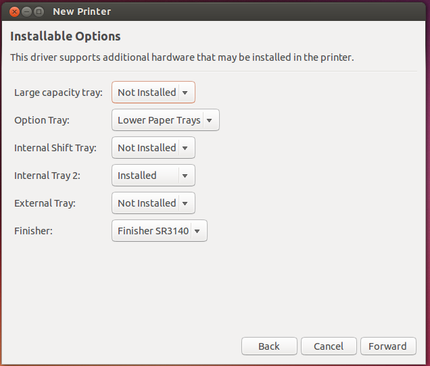The height and width of the screenshot is (366, 430).
Task: Cancel the New Printer setup
Action: click(328, 346)
